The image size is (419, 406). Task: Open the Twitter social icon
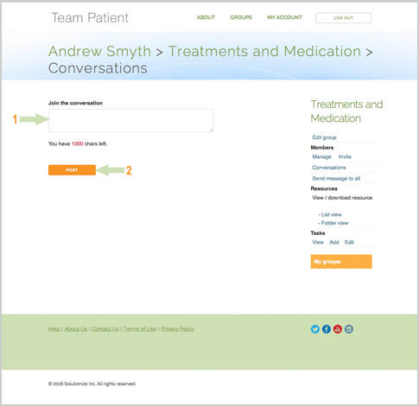point(315,329)
